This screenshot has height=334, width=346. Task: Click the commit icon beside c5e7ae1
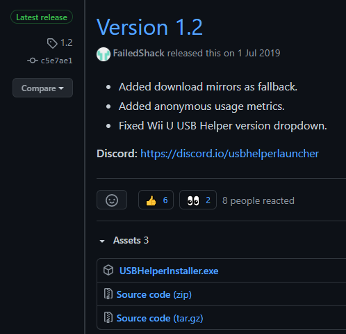tap(33, 61)
